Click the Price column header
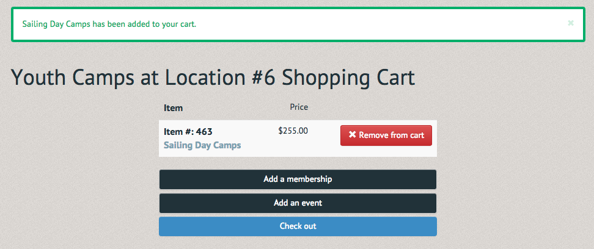This screenshot has width=594, height=249. pyautogui.click(x=299, y=107)
